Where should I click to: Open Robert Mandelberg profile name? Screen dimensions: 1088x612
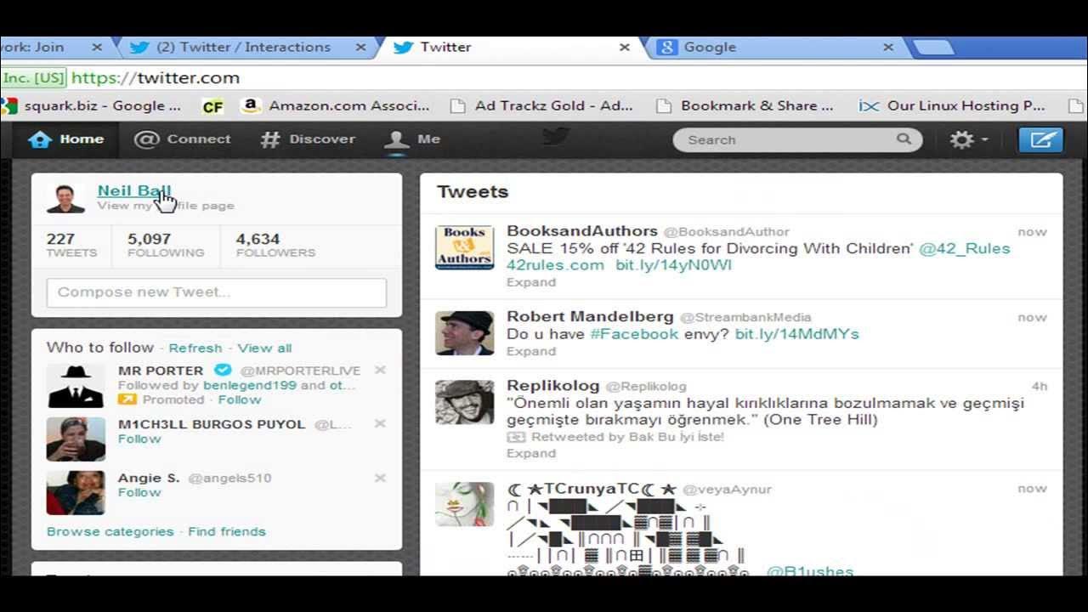590,317
